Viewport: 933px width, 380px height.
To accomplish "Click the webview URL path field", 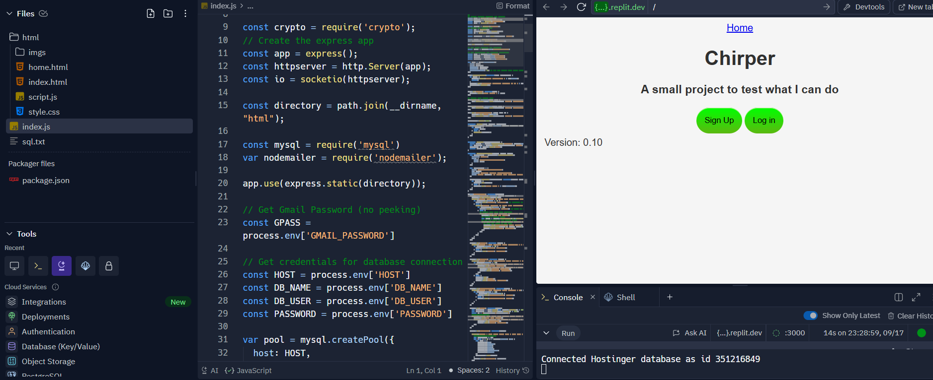I will pyautogui.click(x=736, y=7).
